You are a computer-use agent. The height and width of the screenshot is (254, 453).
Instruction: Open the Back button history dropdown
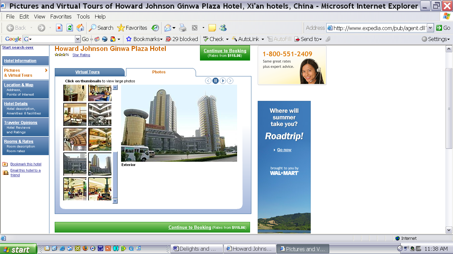click(x=32, y=28)
